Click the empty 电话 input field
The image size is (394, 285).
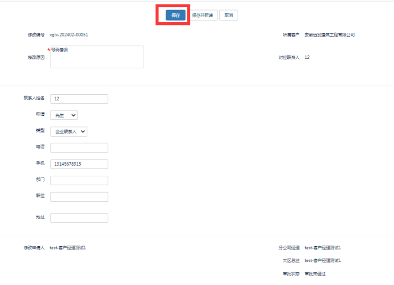tap(79, 148)
